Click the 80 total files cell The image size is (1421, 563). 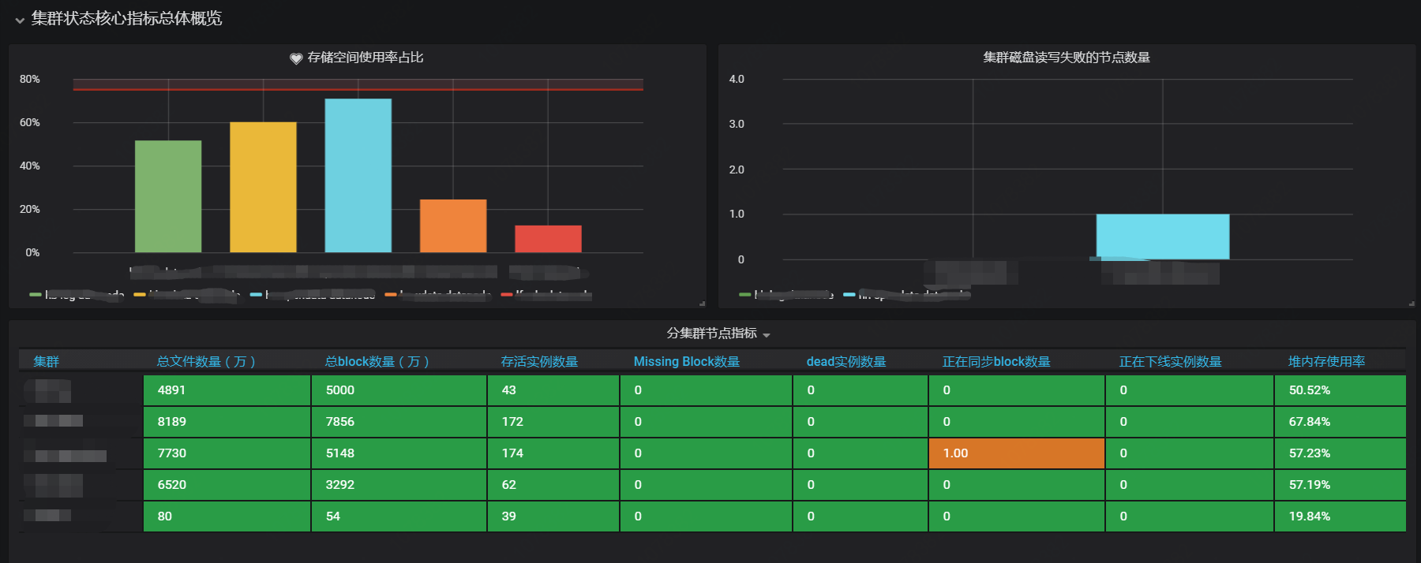pyautogui.click(x=227, y=516)
